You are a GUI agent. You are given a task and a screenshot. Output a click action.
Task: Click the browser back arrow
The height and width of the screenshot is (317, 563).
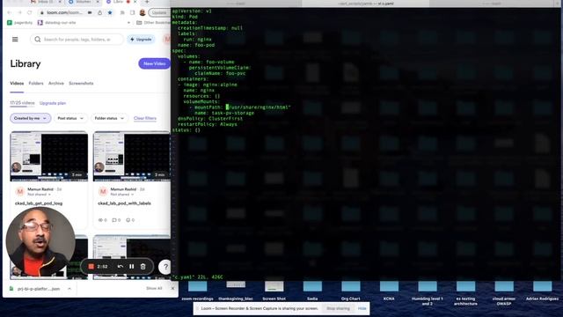click(x=10, y=12)
